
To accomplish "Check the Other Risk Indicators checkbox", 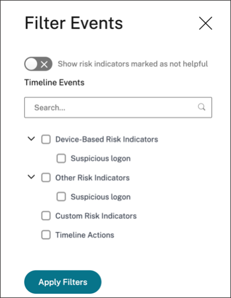I will [46, 177].
